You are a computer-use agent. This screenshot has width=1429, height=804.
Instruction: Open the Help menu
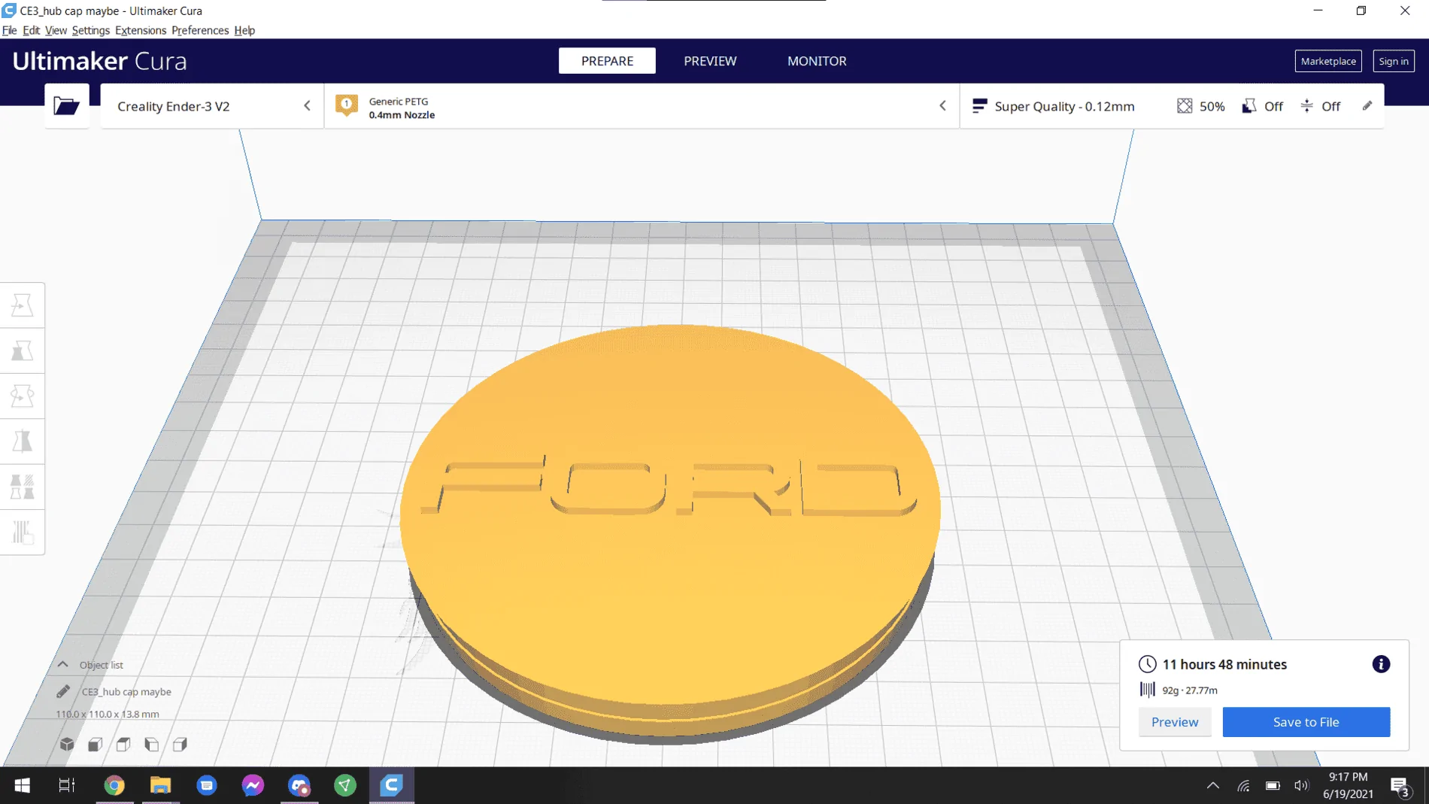(x=244, y=30)
